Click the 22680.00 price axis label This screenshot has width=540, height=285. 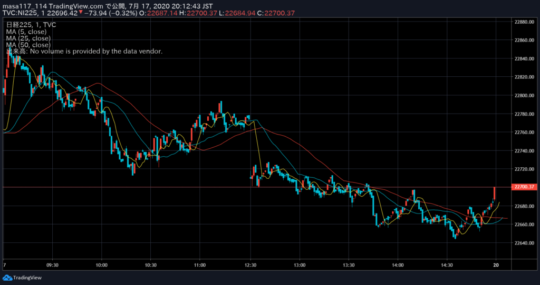coord(524,206)
